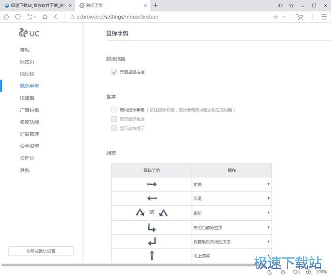Click the UC logo in sidebar
This screenshot has height=276, width=331.
[x=29, y=33]
